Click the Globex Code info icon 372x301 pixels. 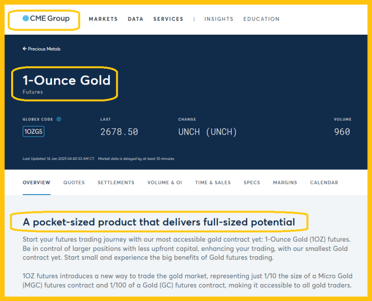[x=59, y=119]
